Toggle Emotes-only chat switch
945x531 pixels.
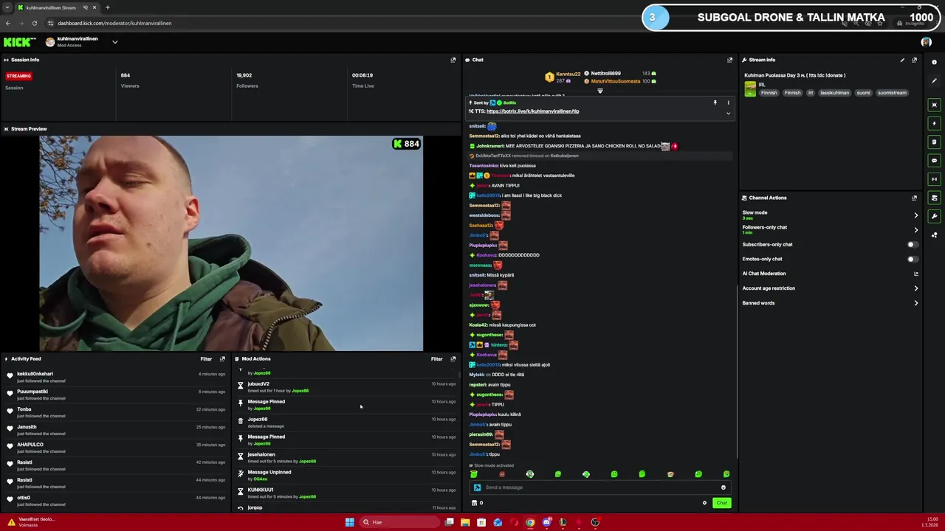913,259
